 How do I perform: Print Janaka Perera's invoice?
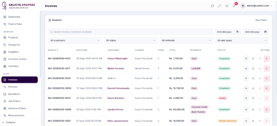coord(253,109)
